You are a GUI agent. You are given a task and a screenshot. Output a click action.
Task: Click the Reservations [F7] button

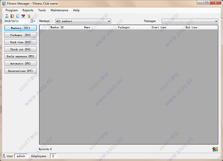[x=20, y=71]
